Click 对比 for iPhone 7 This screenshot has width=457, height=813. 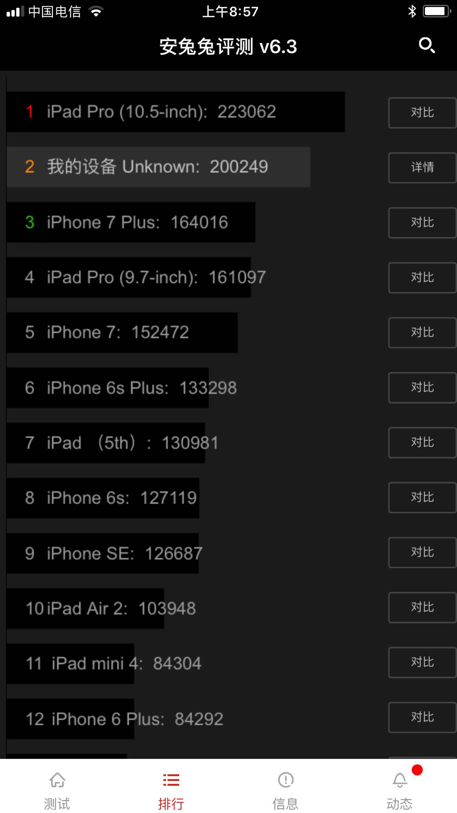click(422, 333)
